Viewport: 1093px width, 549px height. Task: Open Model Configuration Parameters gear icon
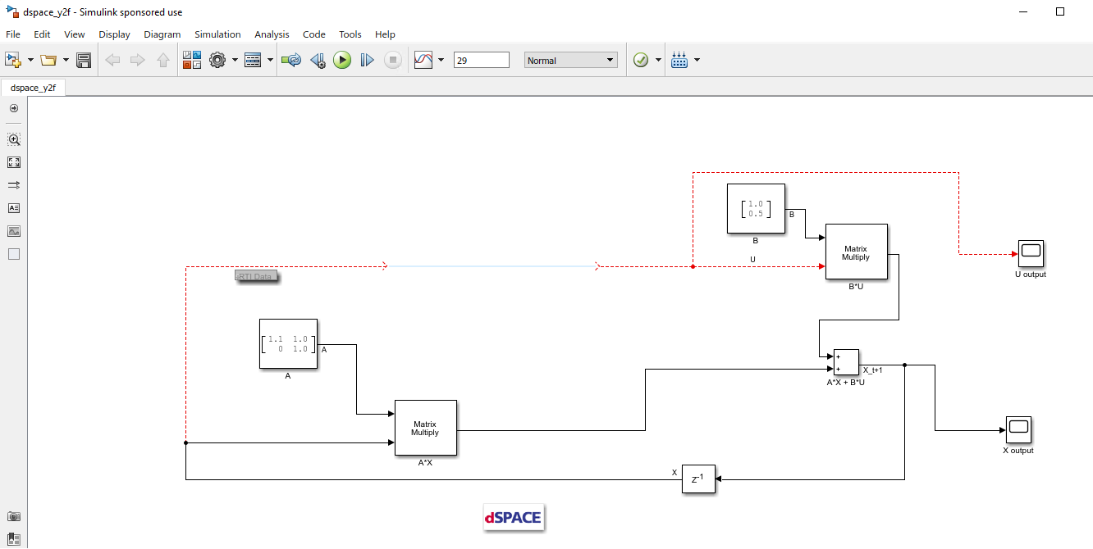click(x=217, y=60)
